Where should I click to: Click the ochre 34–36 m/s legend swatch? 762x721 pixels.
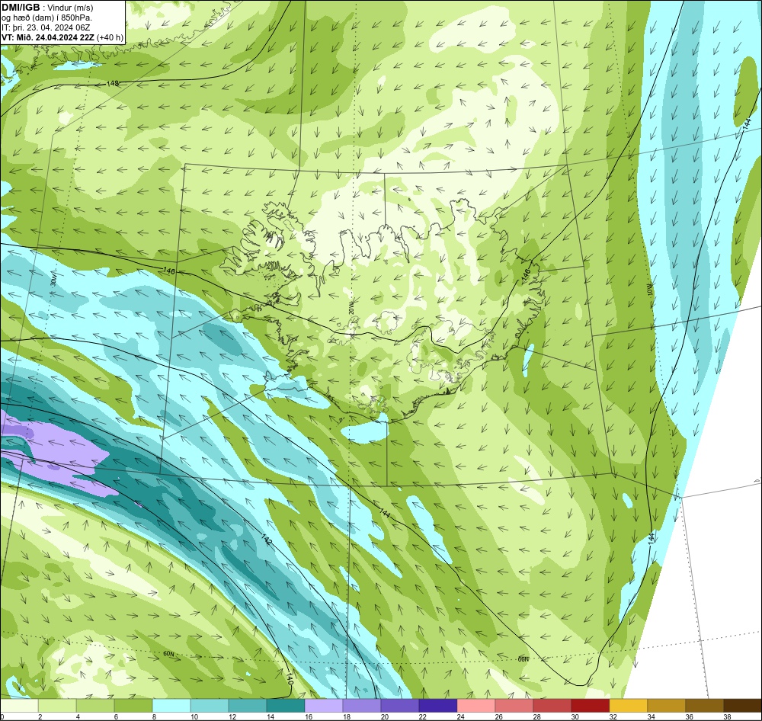(666, 706)
